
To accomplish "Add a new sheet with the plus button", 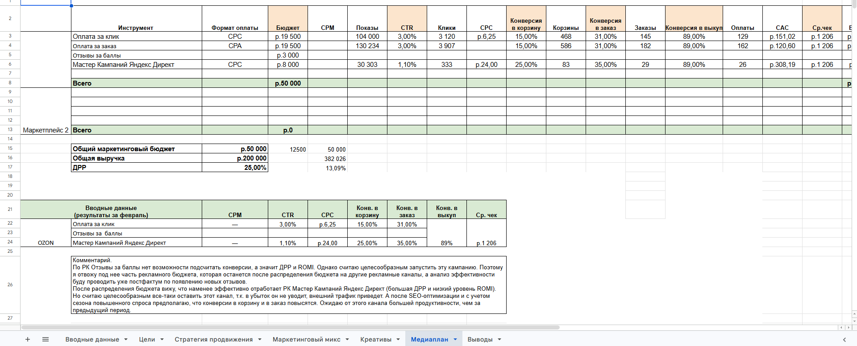I will tap(28, 339).
